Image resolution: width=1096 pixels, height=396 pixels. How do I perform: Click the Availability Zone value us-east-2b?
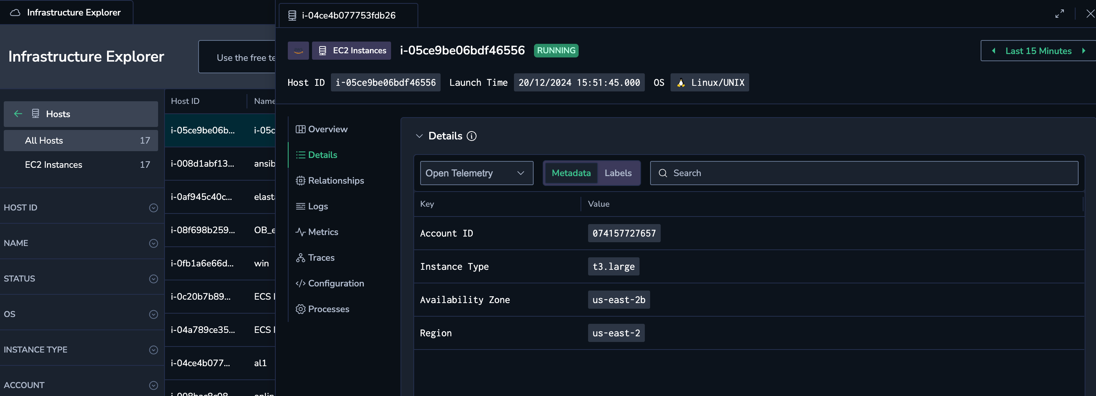(619, 300)
